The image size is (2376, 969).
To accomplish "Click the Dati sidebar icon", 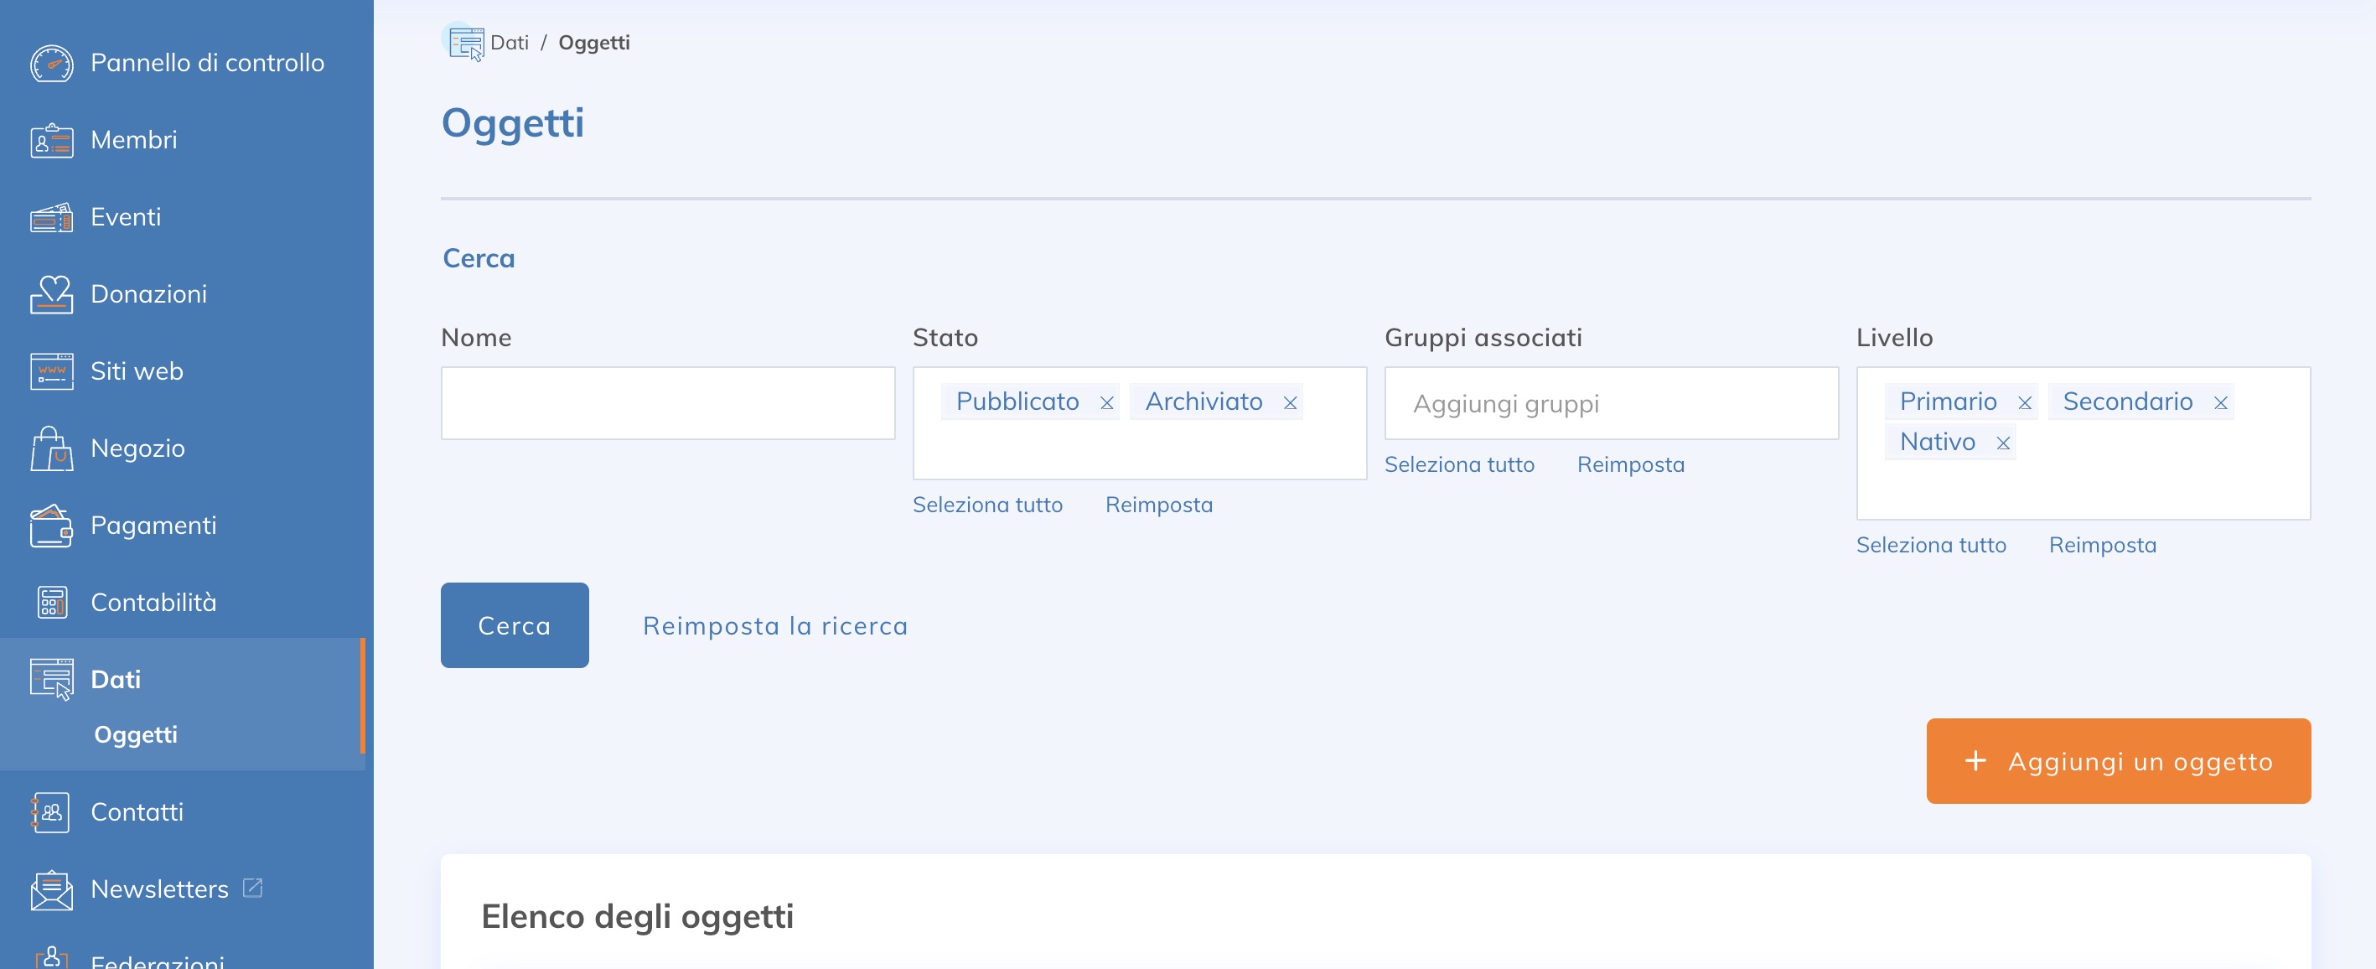I will 52,679.
